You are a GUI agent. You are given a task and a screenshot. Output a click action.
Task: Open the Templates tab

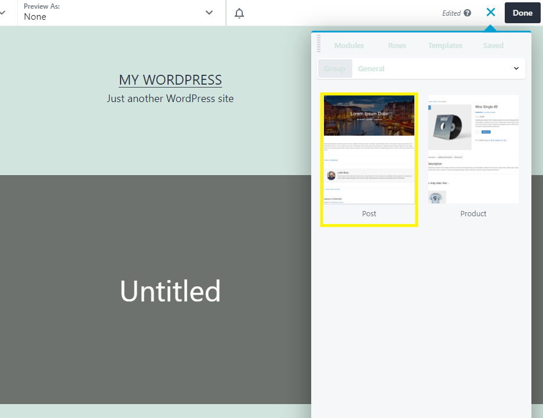[x=445, y=45]
